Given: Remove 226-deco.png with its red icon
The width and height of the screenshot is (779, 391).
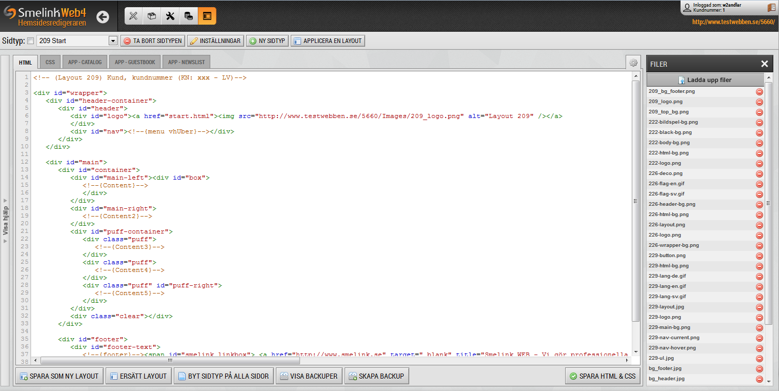Looking at the screenshot, I should pos(760,174).
